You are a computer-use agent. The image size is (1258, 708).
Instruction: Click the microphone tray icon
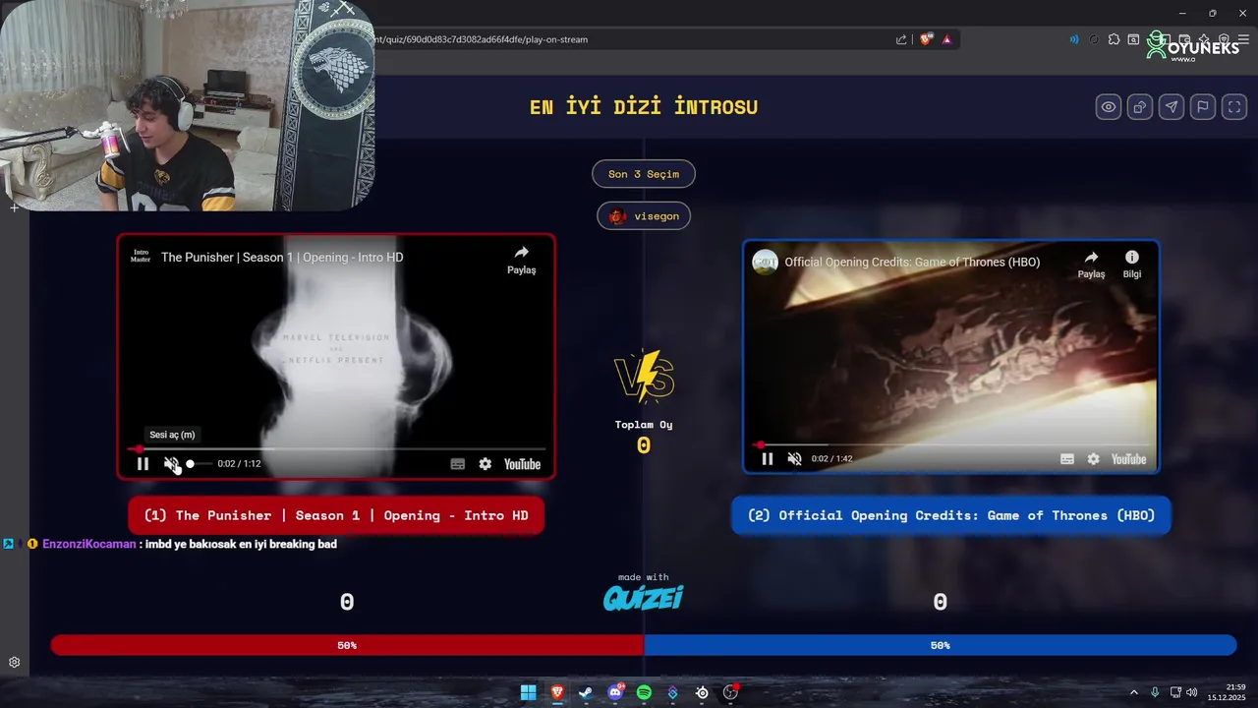pyautogui.click(x=1155, y=692)
